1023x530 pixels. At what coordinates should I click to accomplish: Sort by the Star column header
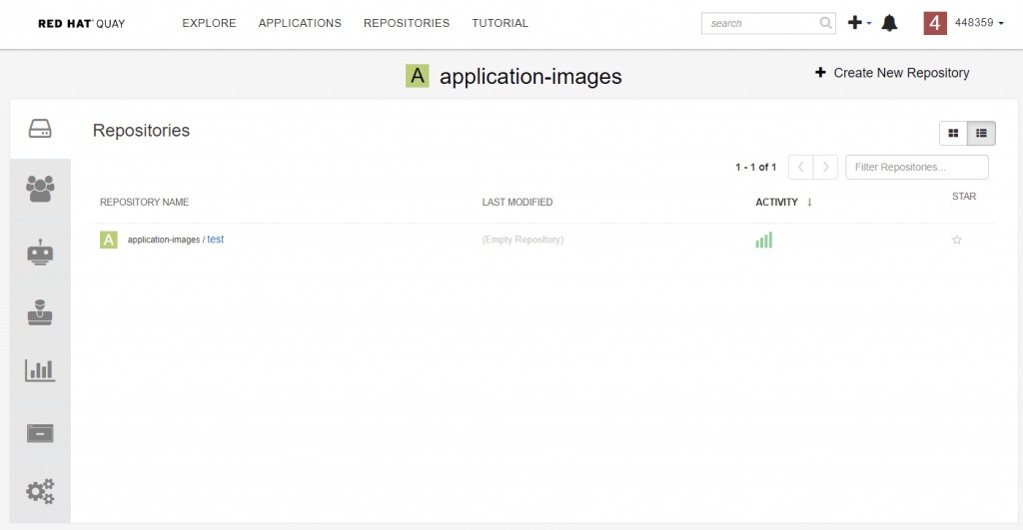coord(964,197)
